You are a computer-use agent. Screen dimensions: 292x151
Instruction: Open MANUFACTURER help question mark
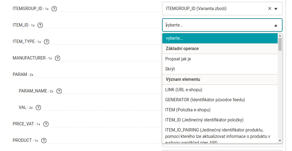tap(58, 58)
